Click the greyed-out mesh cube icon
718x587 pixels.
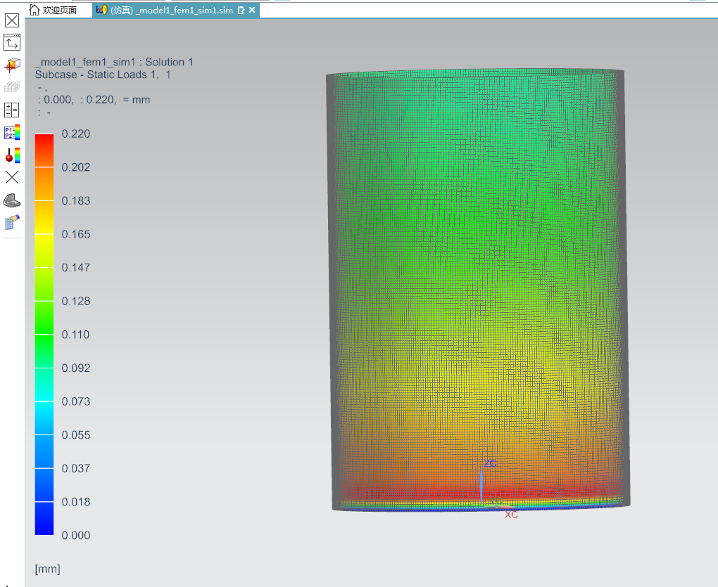point(12,88)
